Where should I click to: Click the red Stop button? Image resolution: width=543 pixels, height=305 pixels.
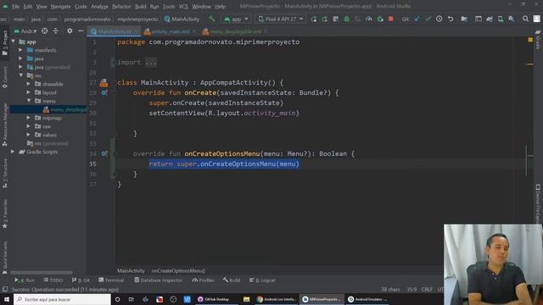[391, 19]
